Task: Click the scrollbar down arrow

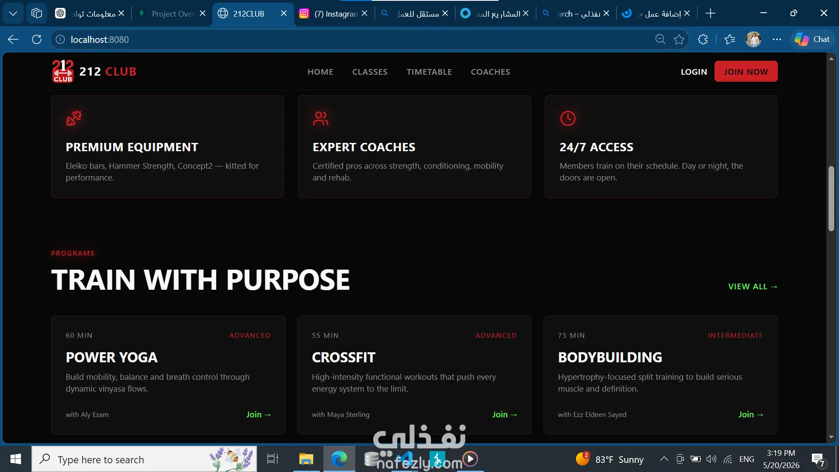Action: coord(831,437)
